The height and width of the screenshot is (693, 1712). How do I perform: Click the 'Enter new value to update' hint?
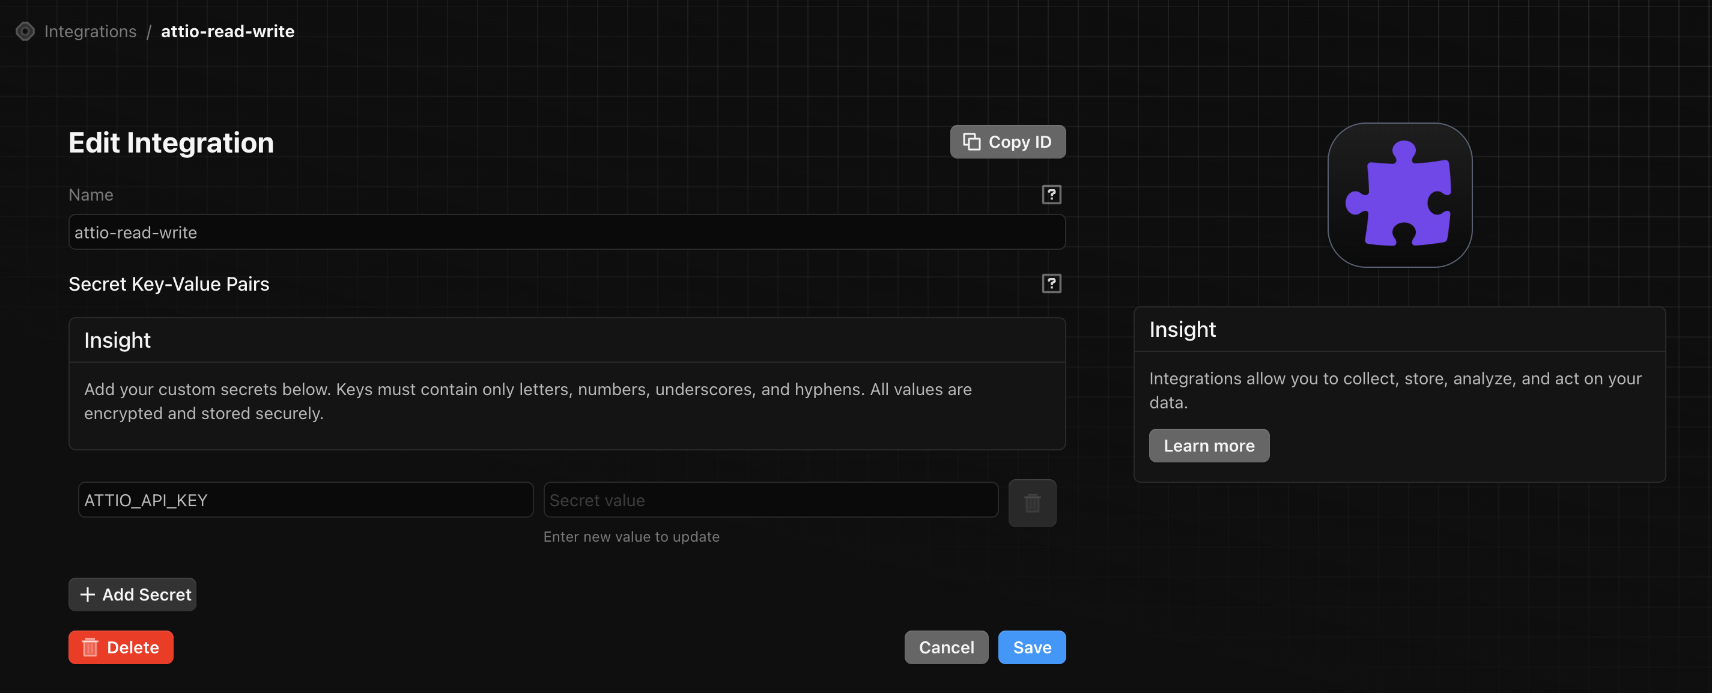(x=631, y=536)
